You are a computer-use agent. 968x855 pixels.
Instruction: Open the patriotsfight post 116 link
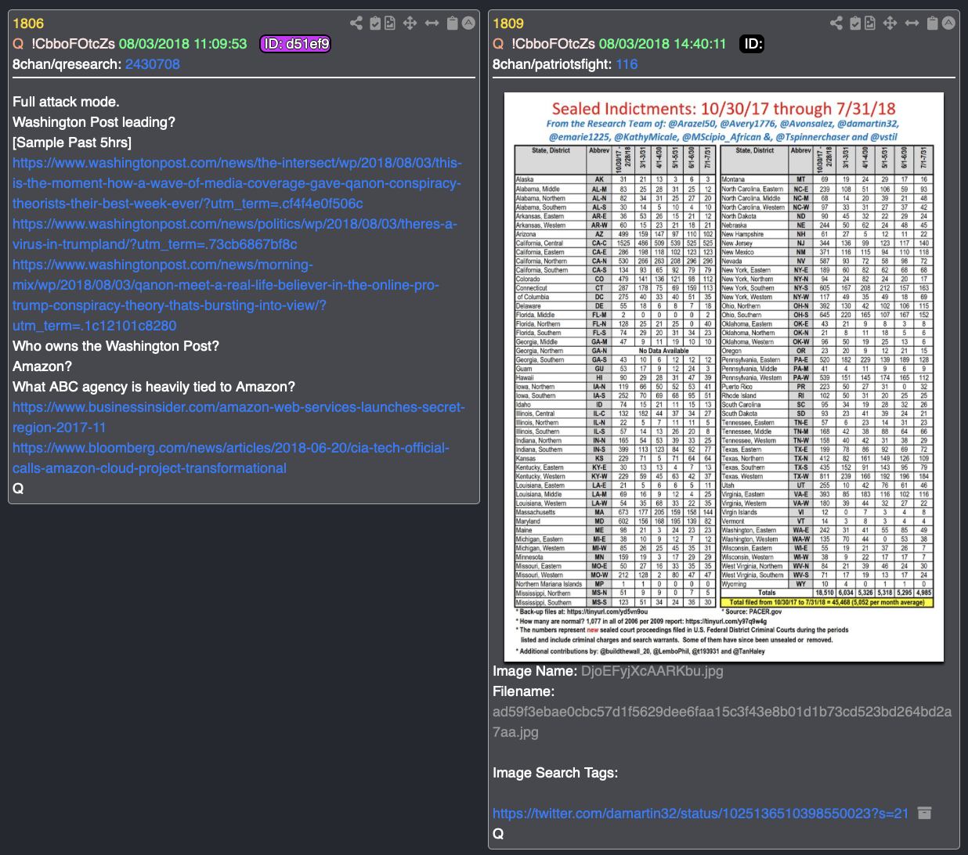627,64
